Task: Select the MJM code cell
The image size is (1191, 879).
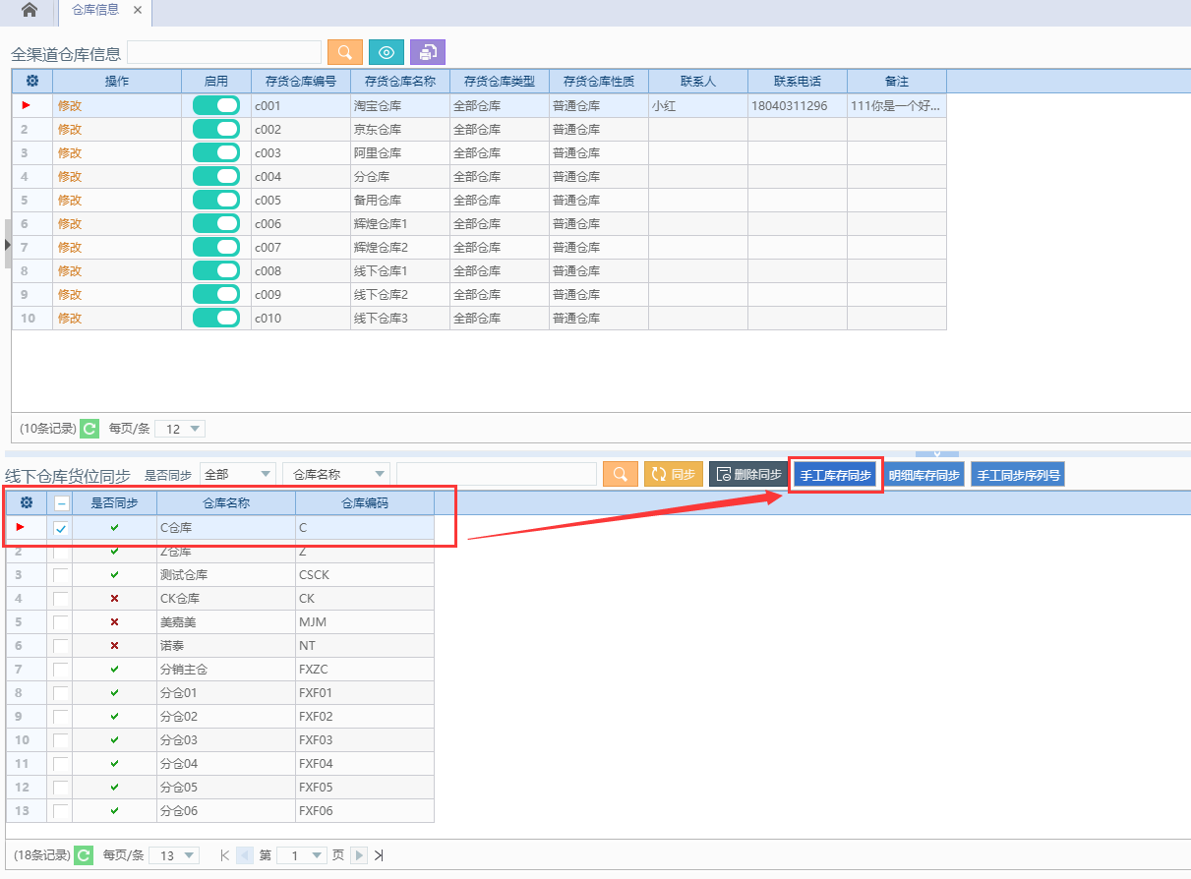Action: 365,622
